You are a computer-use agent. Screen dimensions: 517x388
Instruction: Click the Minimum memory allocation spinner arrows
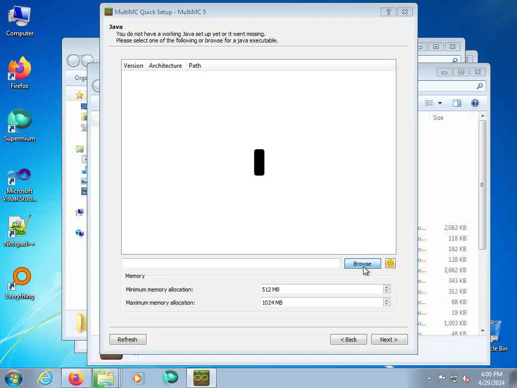(x=386, y=289)
